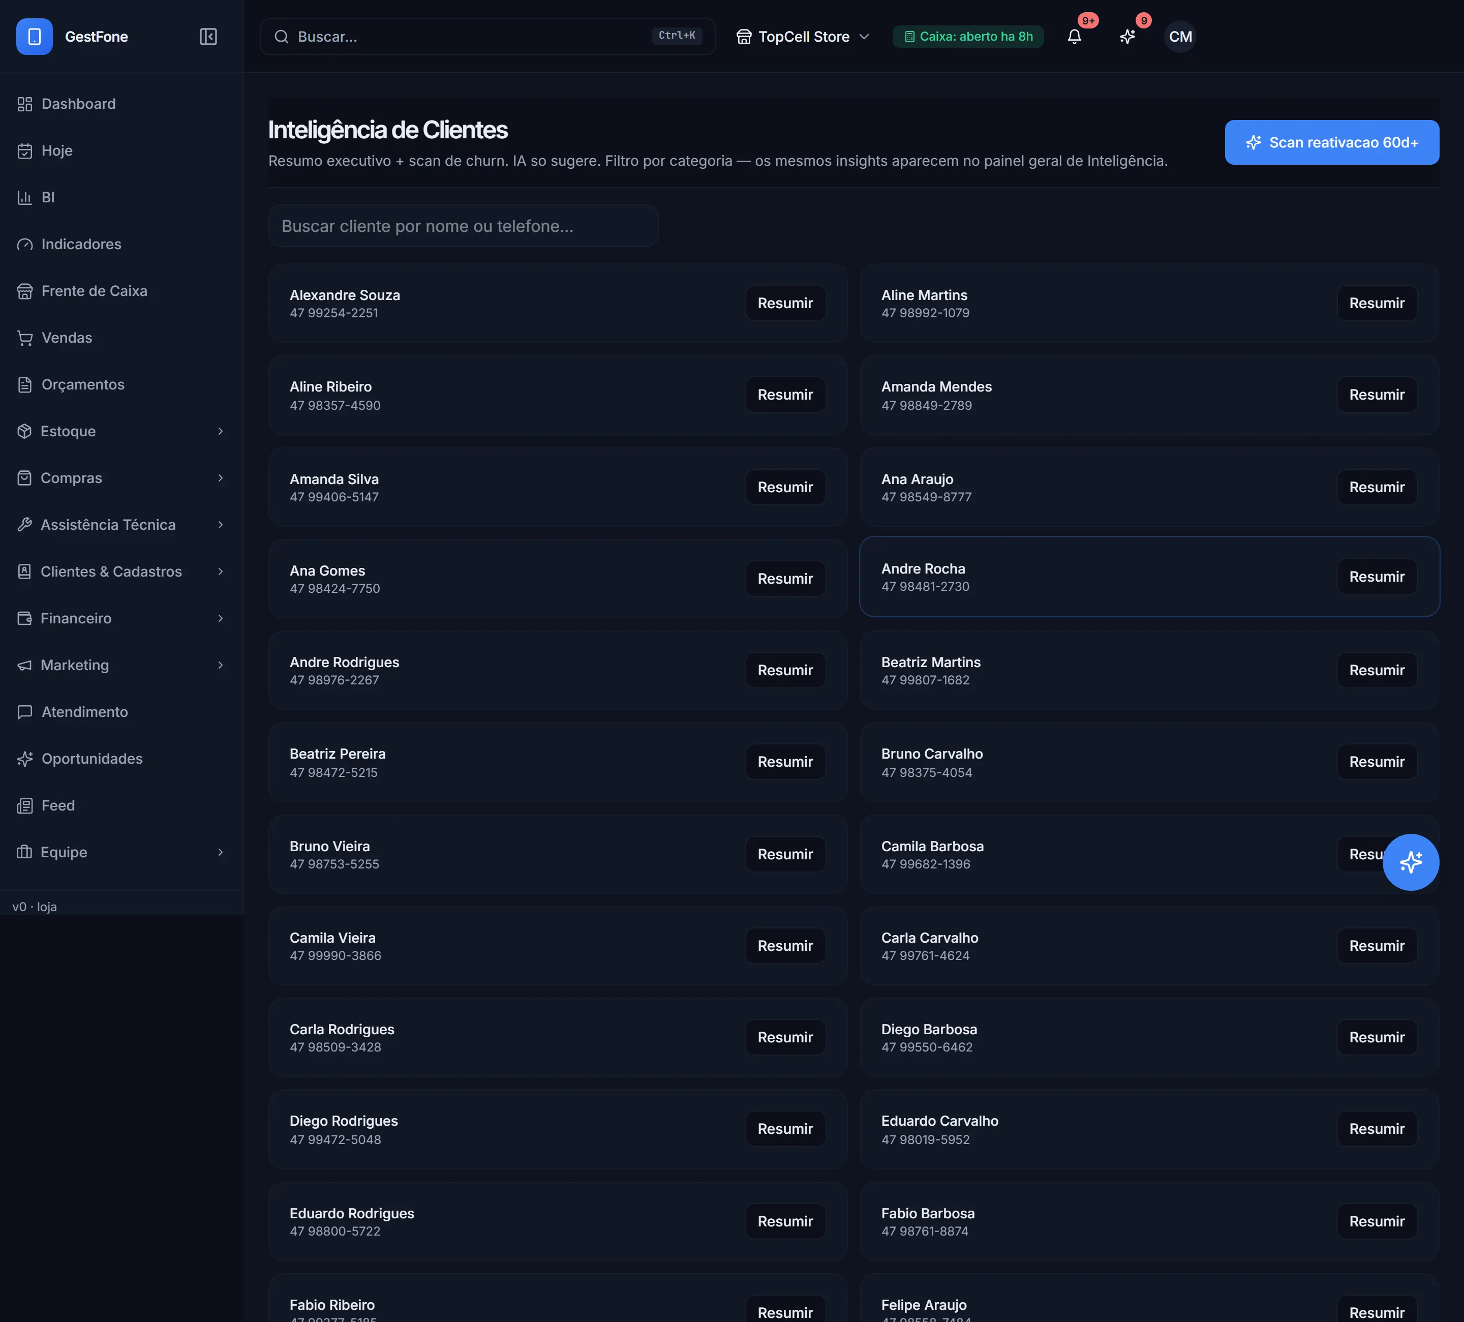Expand the Clientes & Cadastros chevron
Screen dimensions: 1464x1322
tap(221, 572)
